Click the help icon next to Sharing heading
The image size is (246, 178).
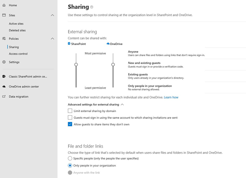tap(92, 7)
